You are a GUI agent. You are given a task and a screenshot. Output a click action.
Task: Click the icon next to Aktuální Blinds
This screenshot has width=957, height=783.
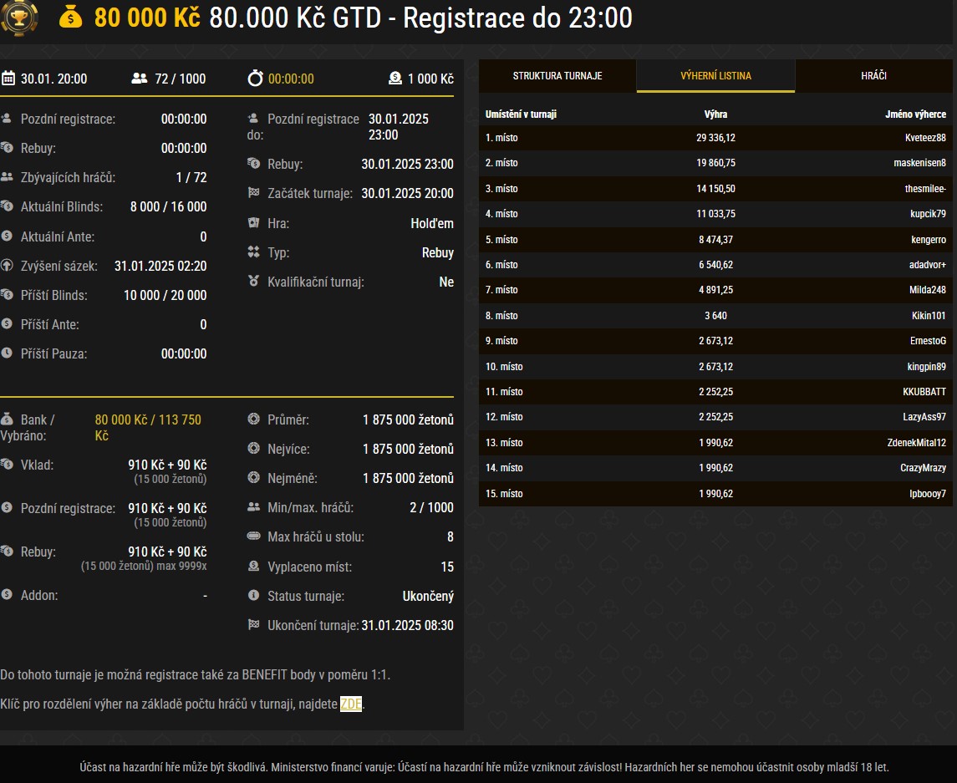pos(8,206)
